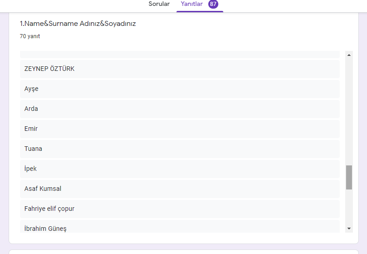Select the Fahriye elif çopur entry
Image resolution: width=367 pixels, height=254 pixels.
(x=180, y=209)
